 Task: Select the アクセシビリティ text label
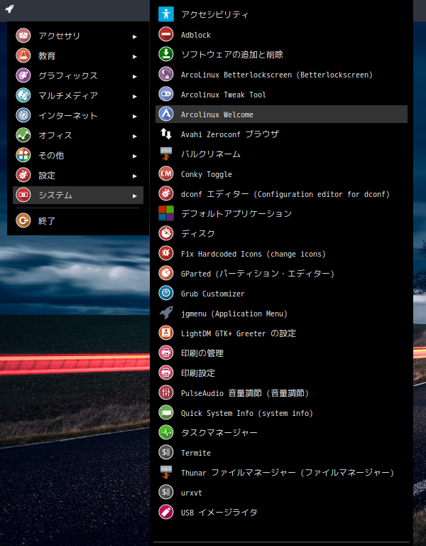coord(215,15)
